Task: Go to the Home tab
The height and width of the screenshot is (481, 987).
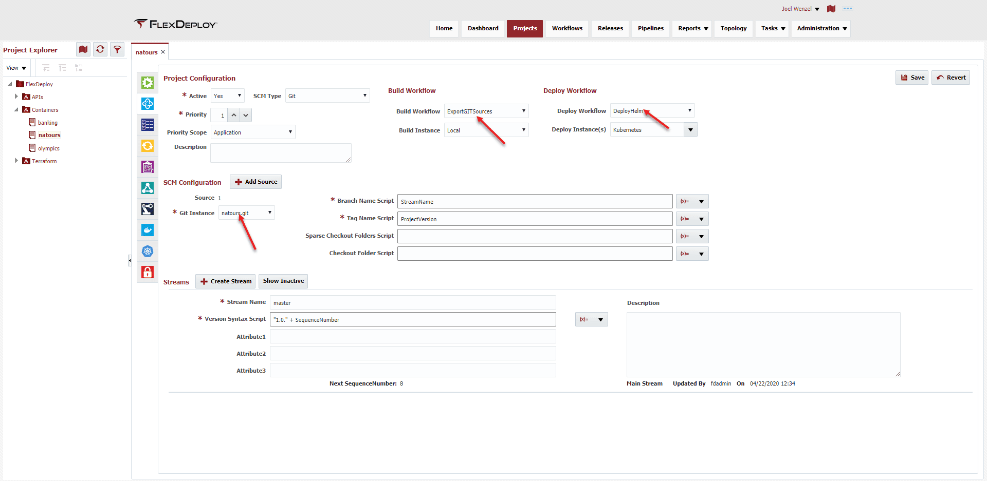Action: coord(444,28)
